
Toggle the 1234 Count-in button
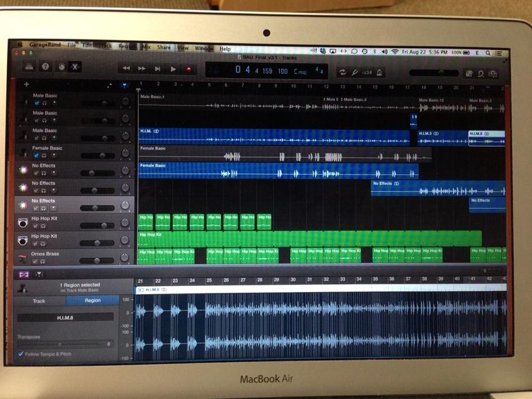pos(367,72)
